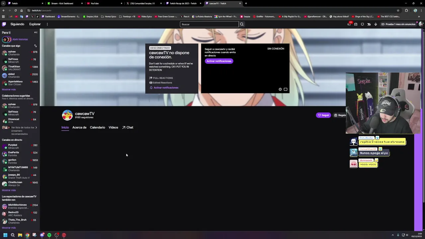
Task: Toggle theatre mode on the player
Action: [286, 89]
